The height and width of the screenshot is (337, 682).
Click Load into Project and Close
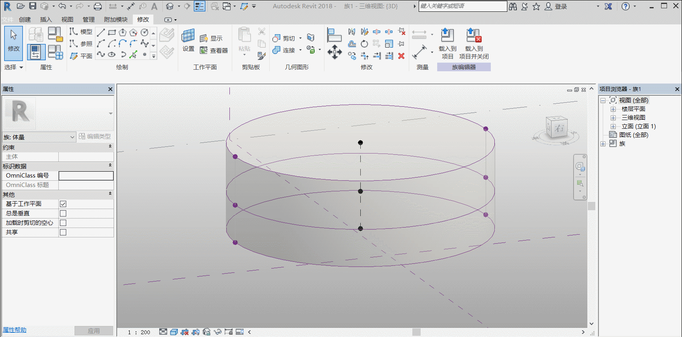474,44
